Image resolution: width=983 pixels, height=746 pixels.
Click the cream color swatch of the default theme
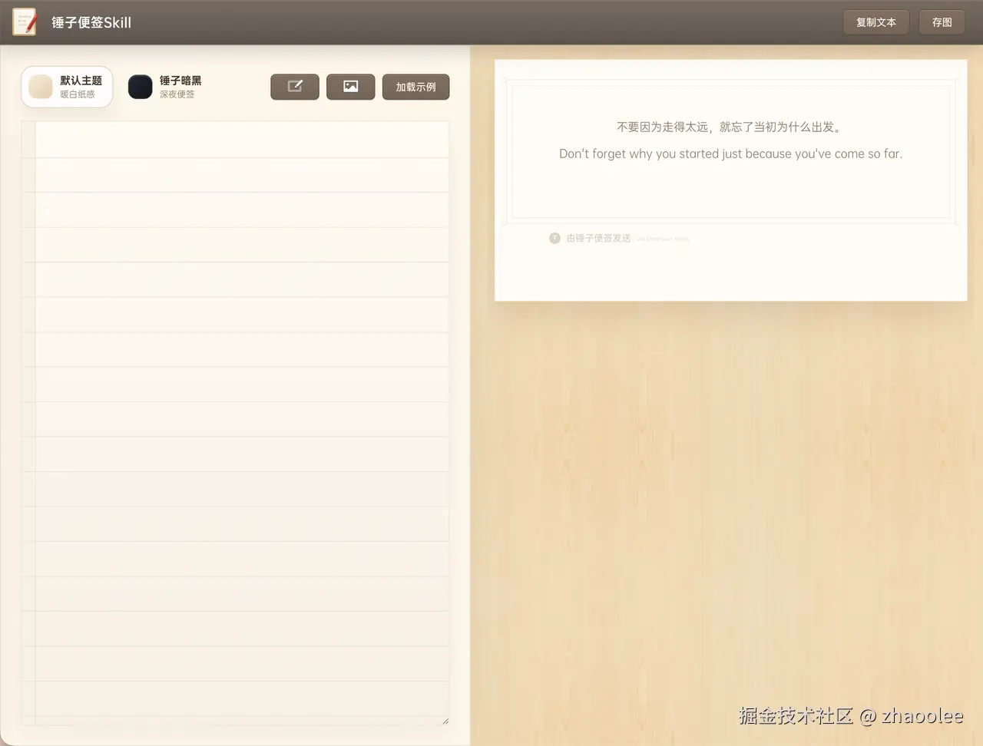click(38, 86)
